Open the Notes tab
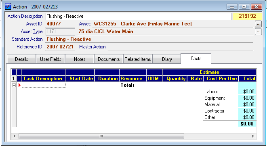 click(x=80, y=59)
